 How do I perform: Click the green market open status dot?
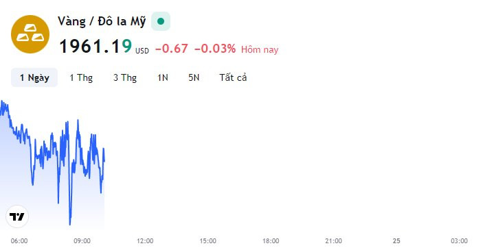[161, 21]
